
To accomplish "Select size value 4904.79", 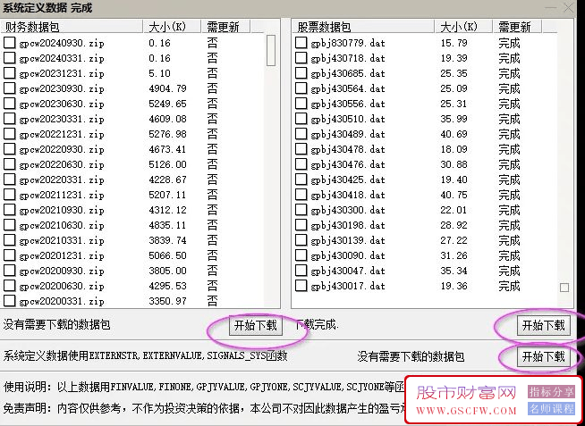I will 167,88.
